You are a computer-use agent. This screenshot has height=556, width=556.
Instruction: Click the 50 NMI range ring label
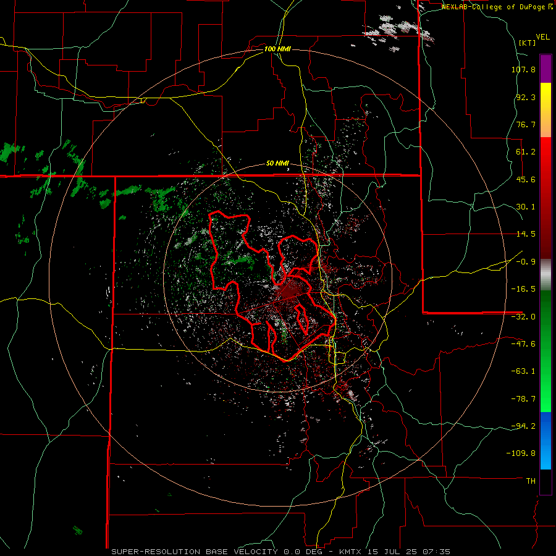point(277,164)
